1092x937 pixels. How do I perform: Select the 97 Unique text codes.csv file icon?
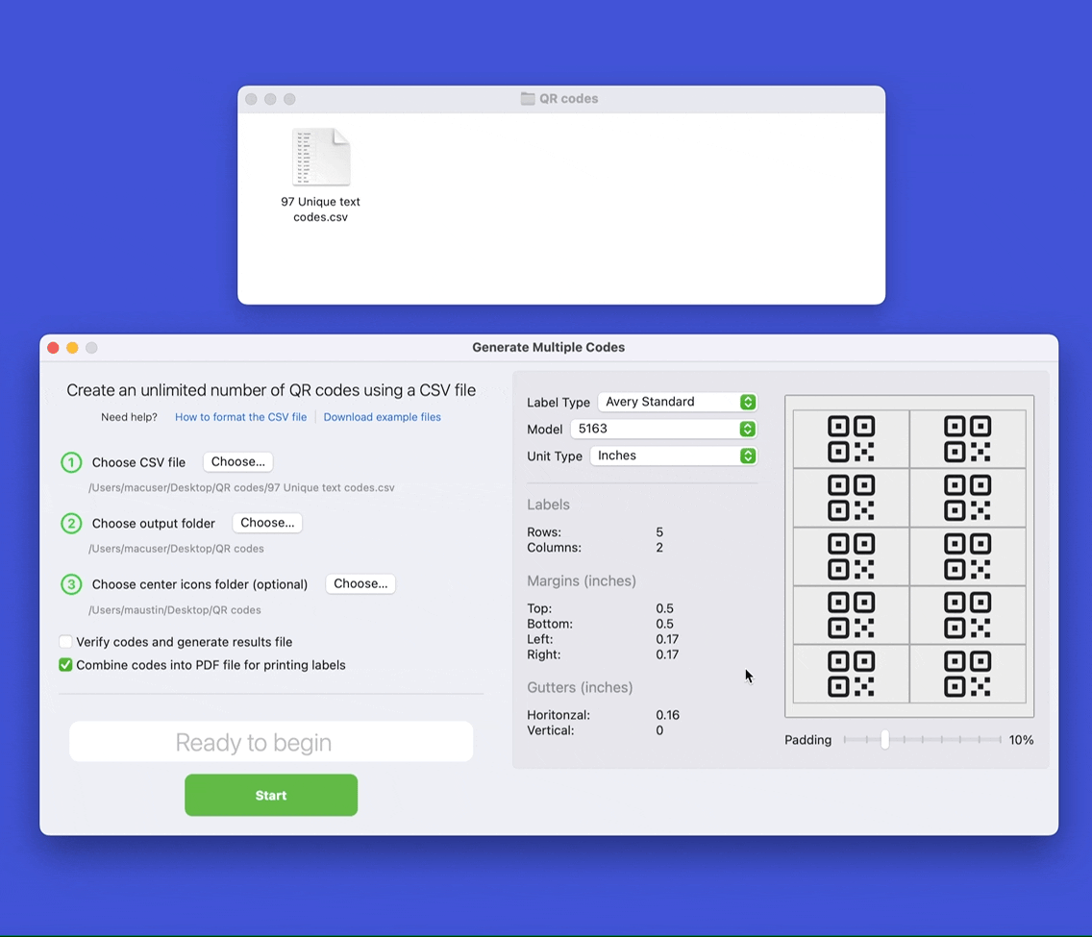pos(321,157)
